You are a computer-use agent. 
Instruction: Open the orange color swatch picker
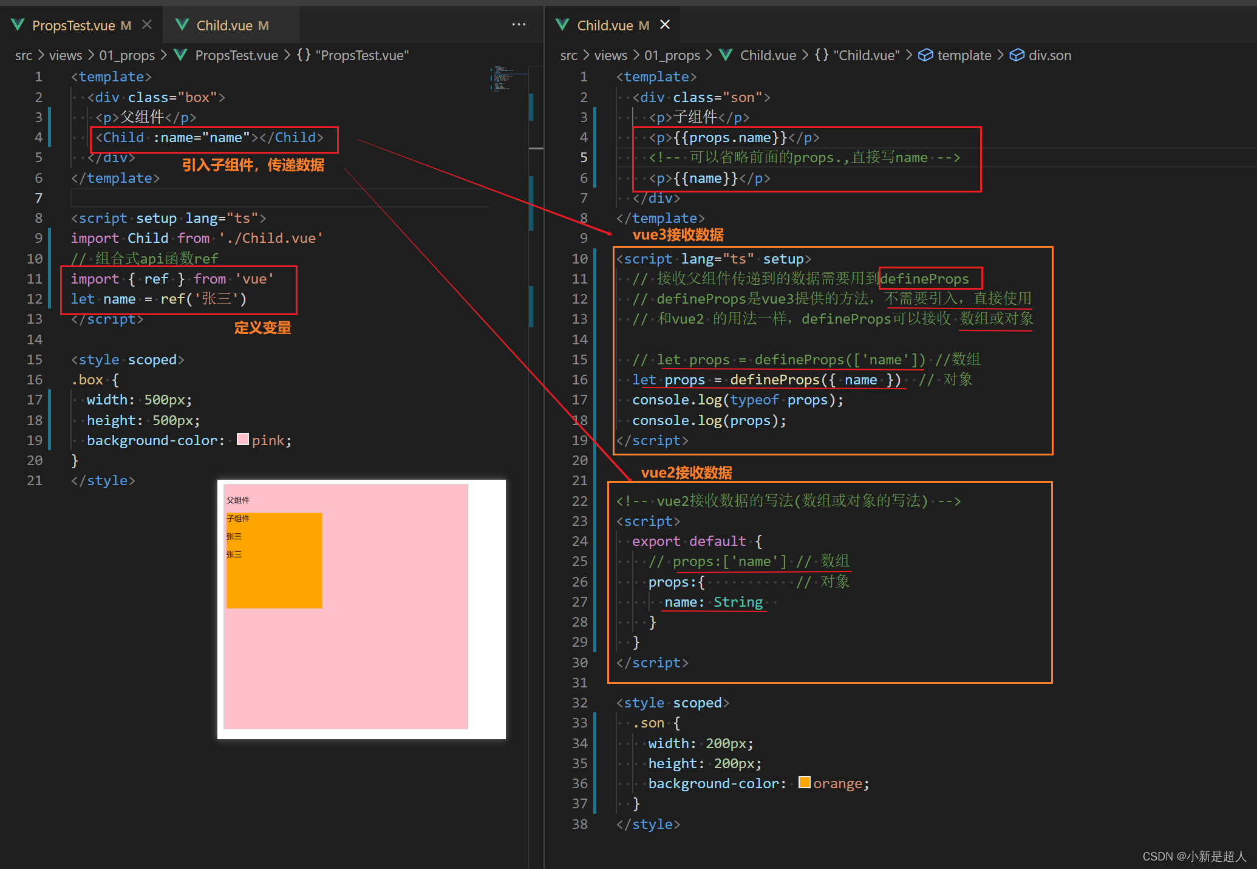click(x=805, y=782)
